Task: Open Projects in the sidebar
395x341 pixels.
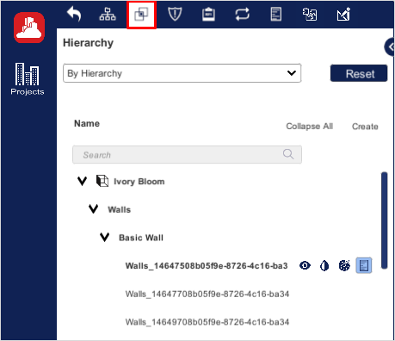Action: [x=28, y=79]
